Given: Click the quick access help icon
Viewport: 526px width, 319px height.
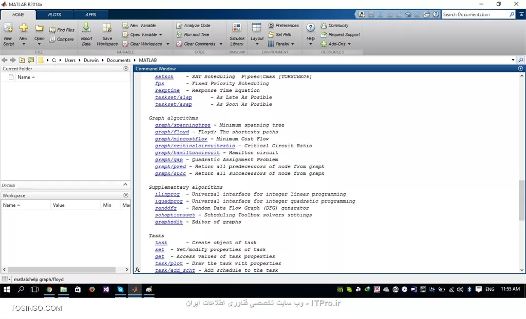Looking at the screenshot, I should point(436,14).
